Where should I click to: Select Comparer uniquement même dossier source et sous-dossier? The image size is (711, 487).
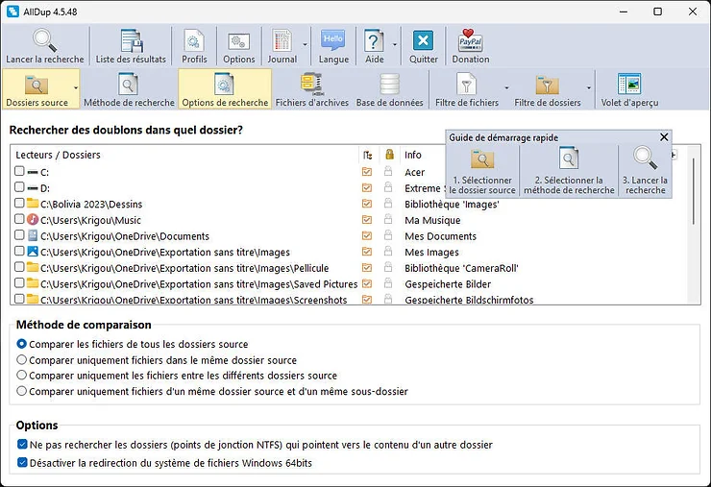pos(21,391)
